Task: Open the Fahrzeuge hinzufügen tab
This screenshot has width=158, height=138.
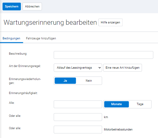Action: 41,38
